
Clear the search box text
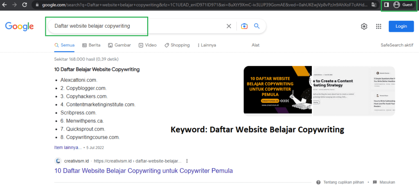pos(229,26)
